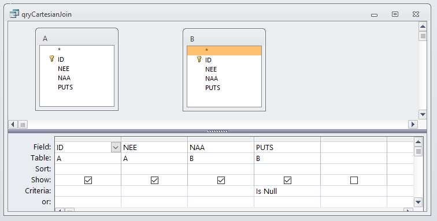The image size is (437, 221).
Task: Click the pane splitter handle between panes
Action: (217, 131)
